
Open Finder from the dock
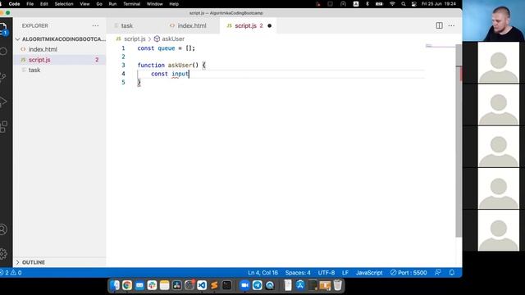[115, 285]
